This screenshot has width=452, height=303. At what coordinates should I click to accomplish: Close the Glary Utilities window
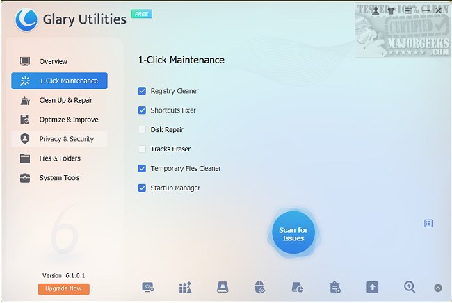pyautogui.click(x=439, y=11)
